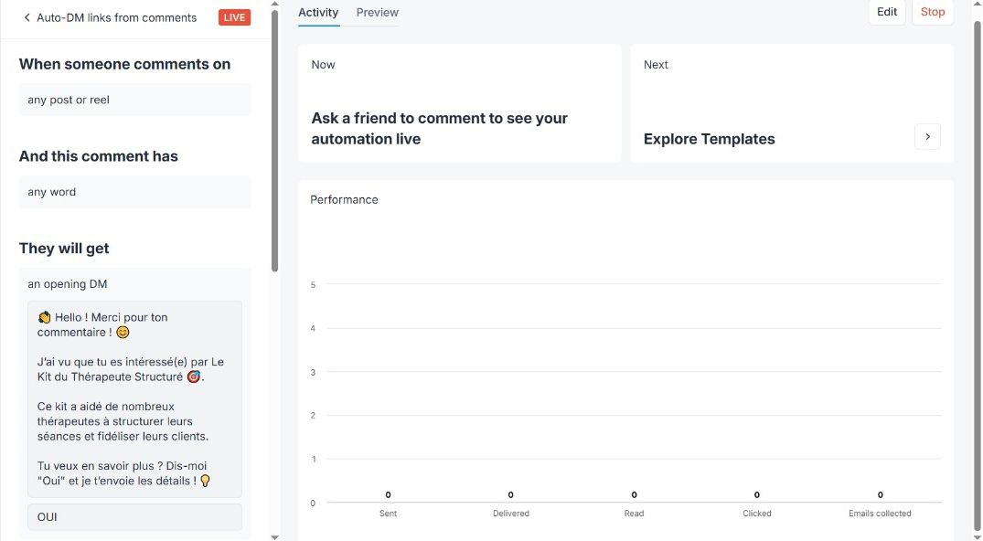The image size is (983, 541).
Task: Click the opening DM message bubble
Action: (x=134, y=398)
